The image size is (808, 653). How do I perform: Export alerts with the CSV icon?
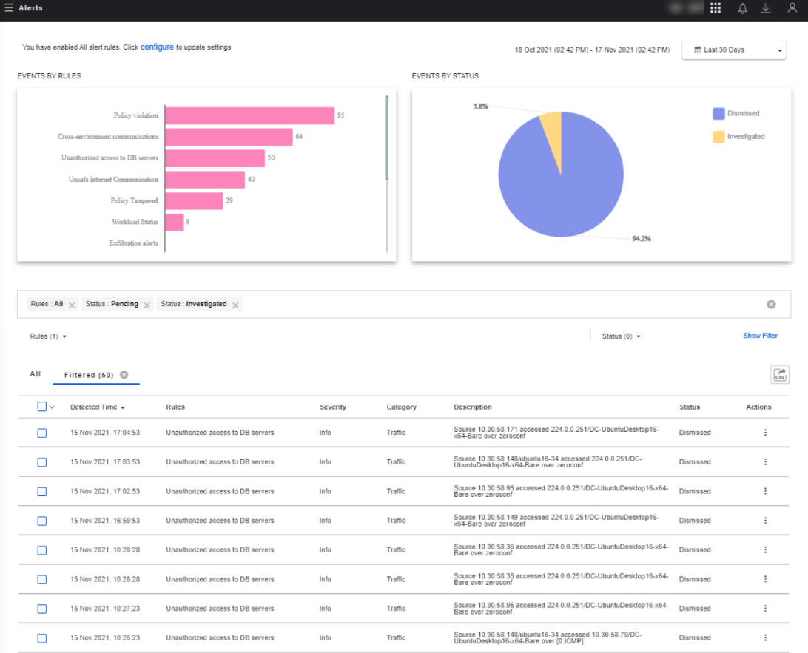[x=780, y=374]
